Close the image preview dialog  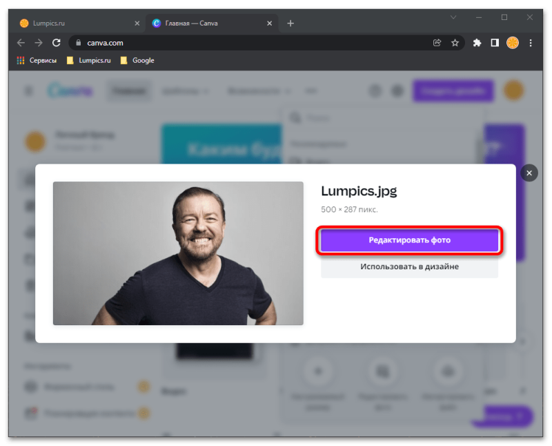pyautogui.click(x=529, y=173)
